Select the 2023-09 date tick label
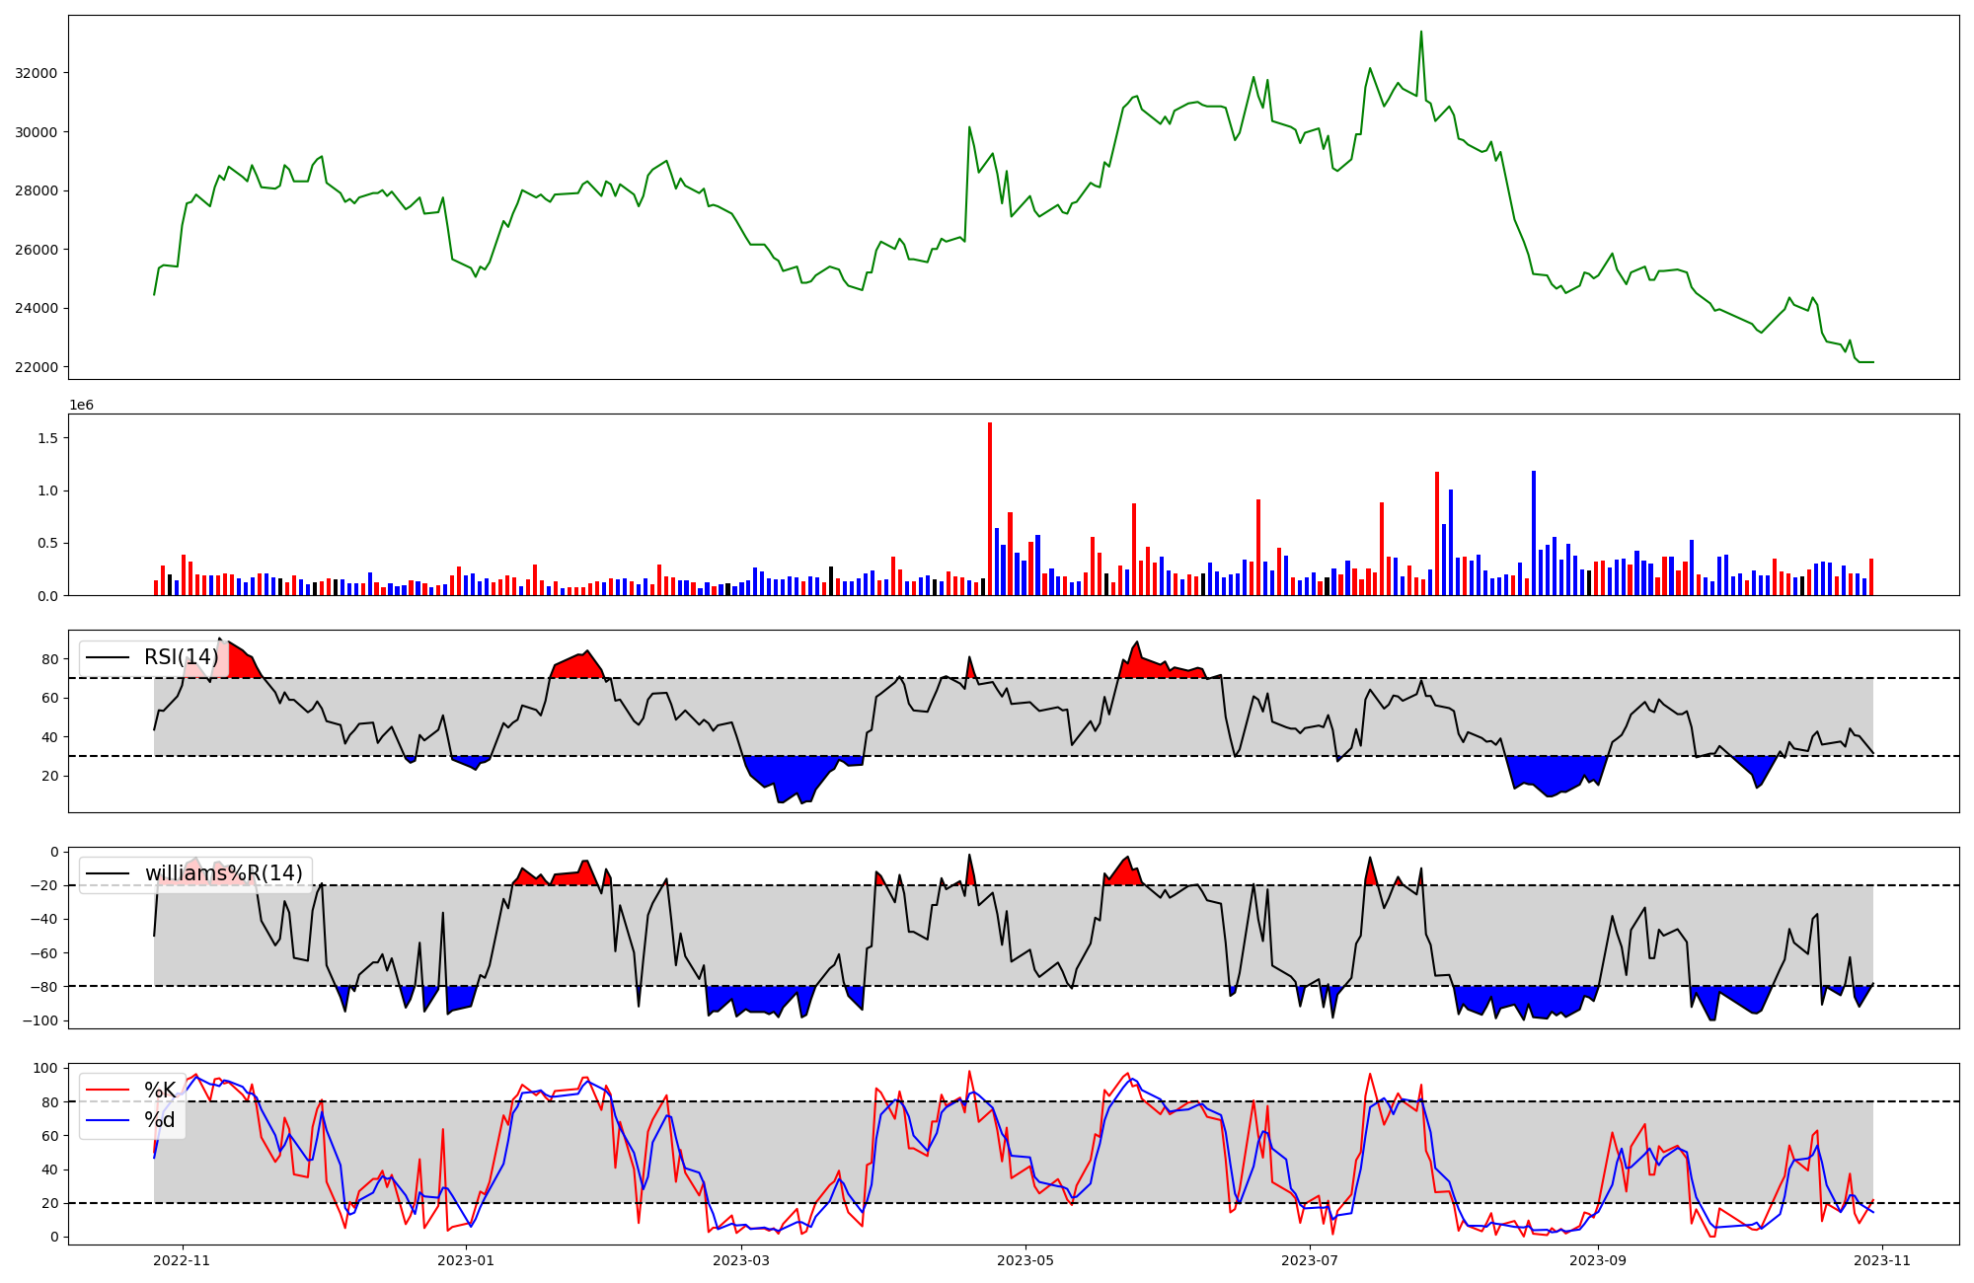This screenshot has height=1283, width=1974. point(1598,1260)
